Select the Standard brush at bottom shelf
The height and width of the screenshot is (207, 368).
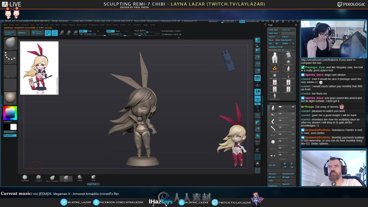pos(39,178)
